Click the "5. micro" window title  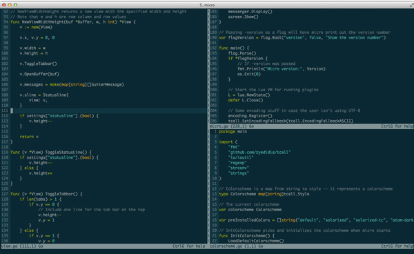(207, 5)
